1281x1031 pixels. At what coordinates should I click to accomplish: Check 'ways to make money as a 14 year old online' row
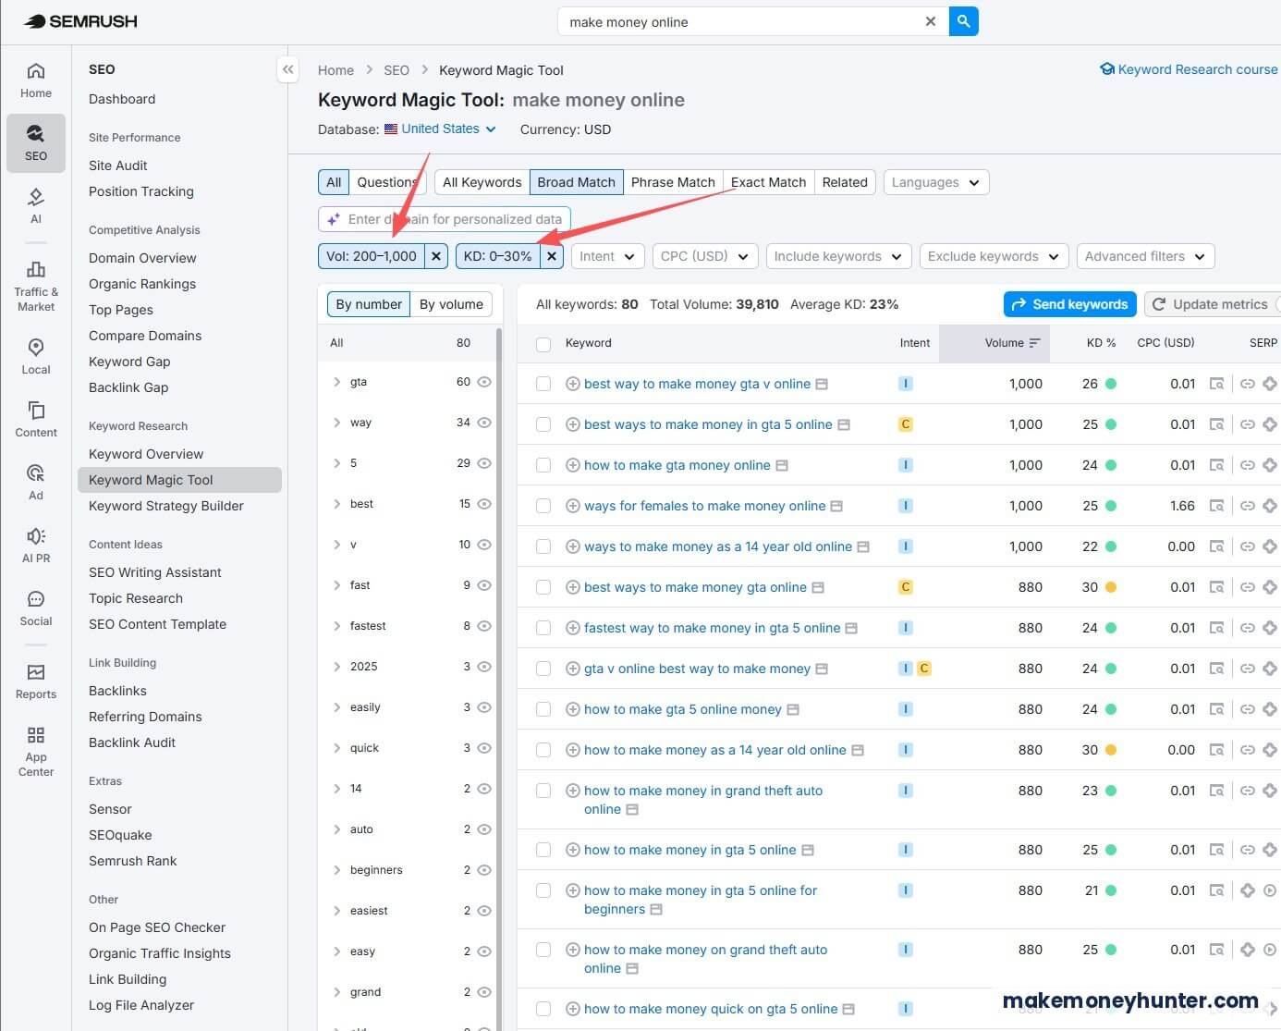point(543,546)
